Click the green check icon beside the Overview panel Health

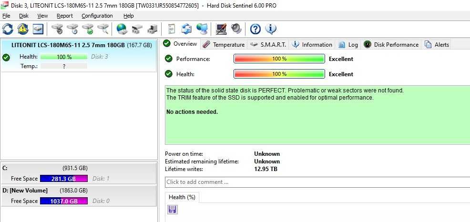[x=169, y=74]
